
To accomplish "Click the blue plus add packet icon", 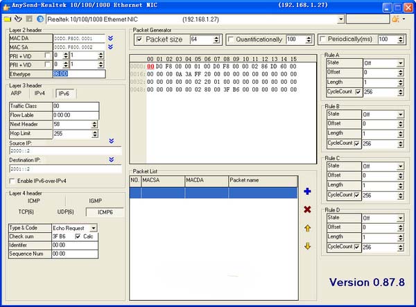I will (307, 191).
